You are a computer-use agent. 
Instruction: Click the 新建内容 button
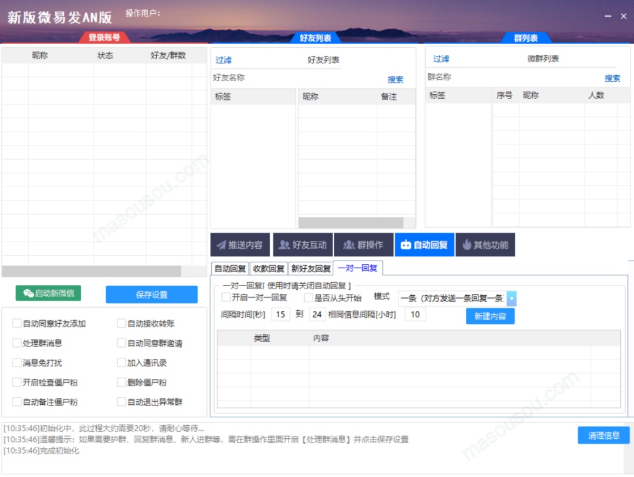tap(490, 316)
